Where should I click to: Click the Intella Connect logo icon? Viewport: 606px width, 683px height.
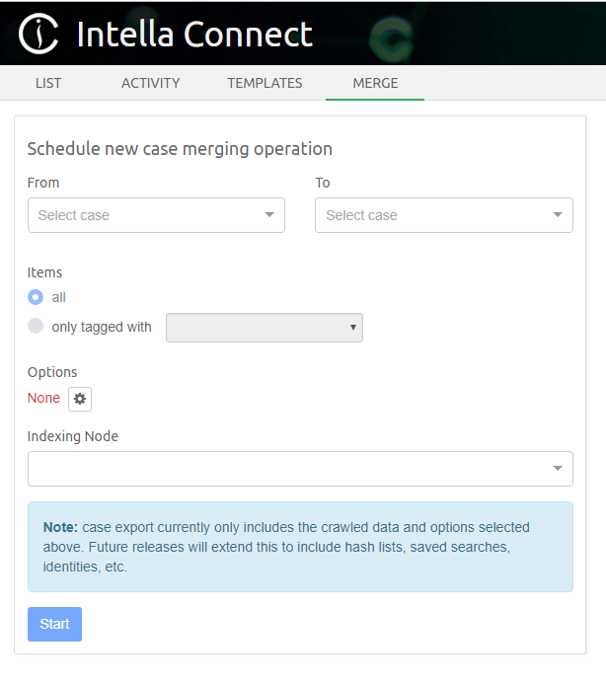39,35
